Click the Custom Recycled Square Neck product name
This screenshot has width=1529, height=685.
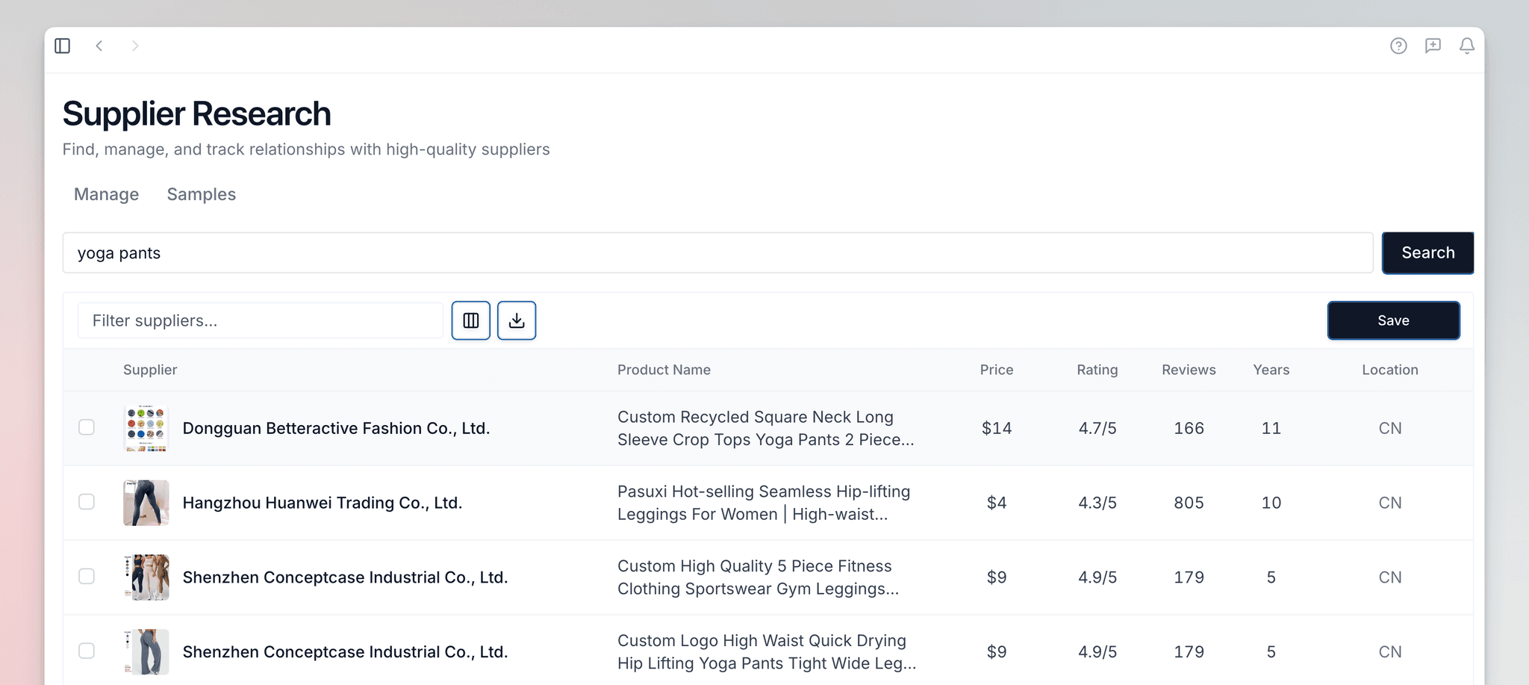click(766, 428)
